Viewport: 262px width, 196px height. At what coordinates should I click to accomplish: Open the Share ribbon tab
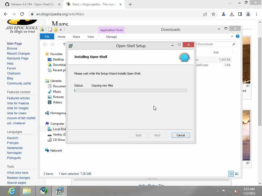click(x=76, y=37)
